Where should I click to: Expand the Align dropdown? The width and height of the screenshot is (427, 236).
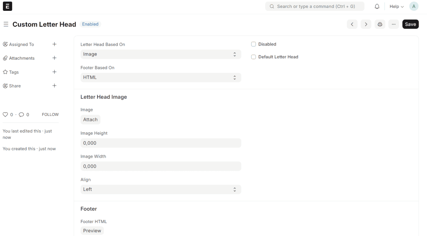pyautogui.click(x=161, y=189)
